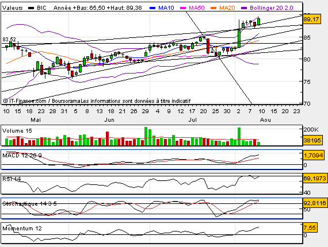Viewport: 328px width, 247px height.
Task: Click the current price tag 89,17
Action: tap(312, 20)
